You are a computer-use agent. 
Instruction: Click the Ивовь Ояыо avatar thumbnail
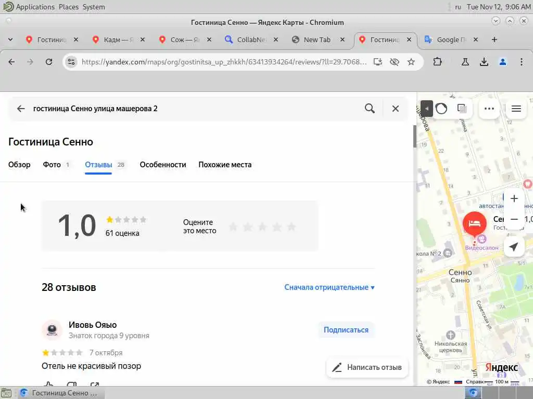pos(52,329)
